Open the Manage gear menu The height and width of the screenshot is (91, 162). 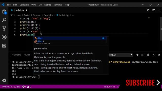tap(4, 80)
